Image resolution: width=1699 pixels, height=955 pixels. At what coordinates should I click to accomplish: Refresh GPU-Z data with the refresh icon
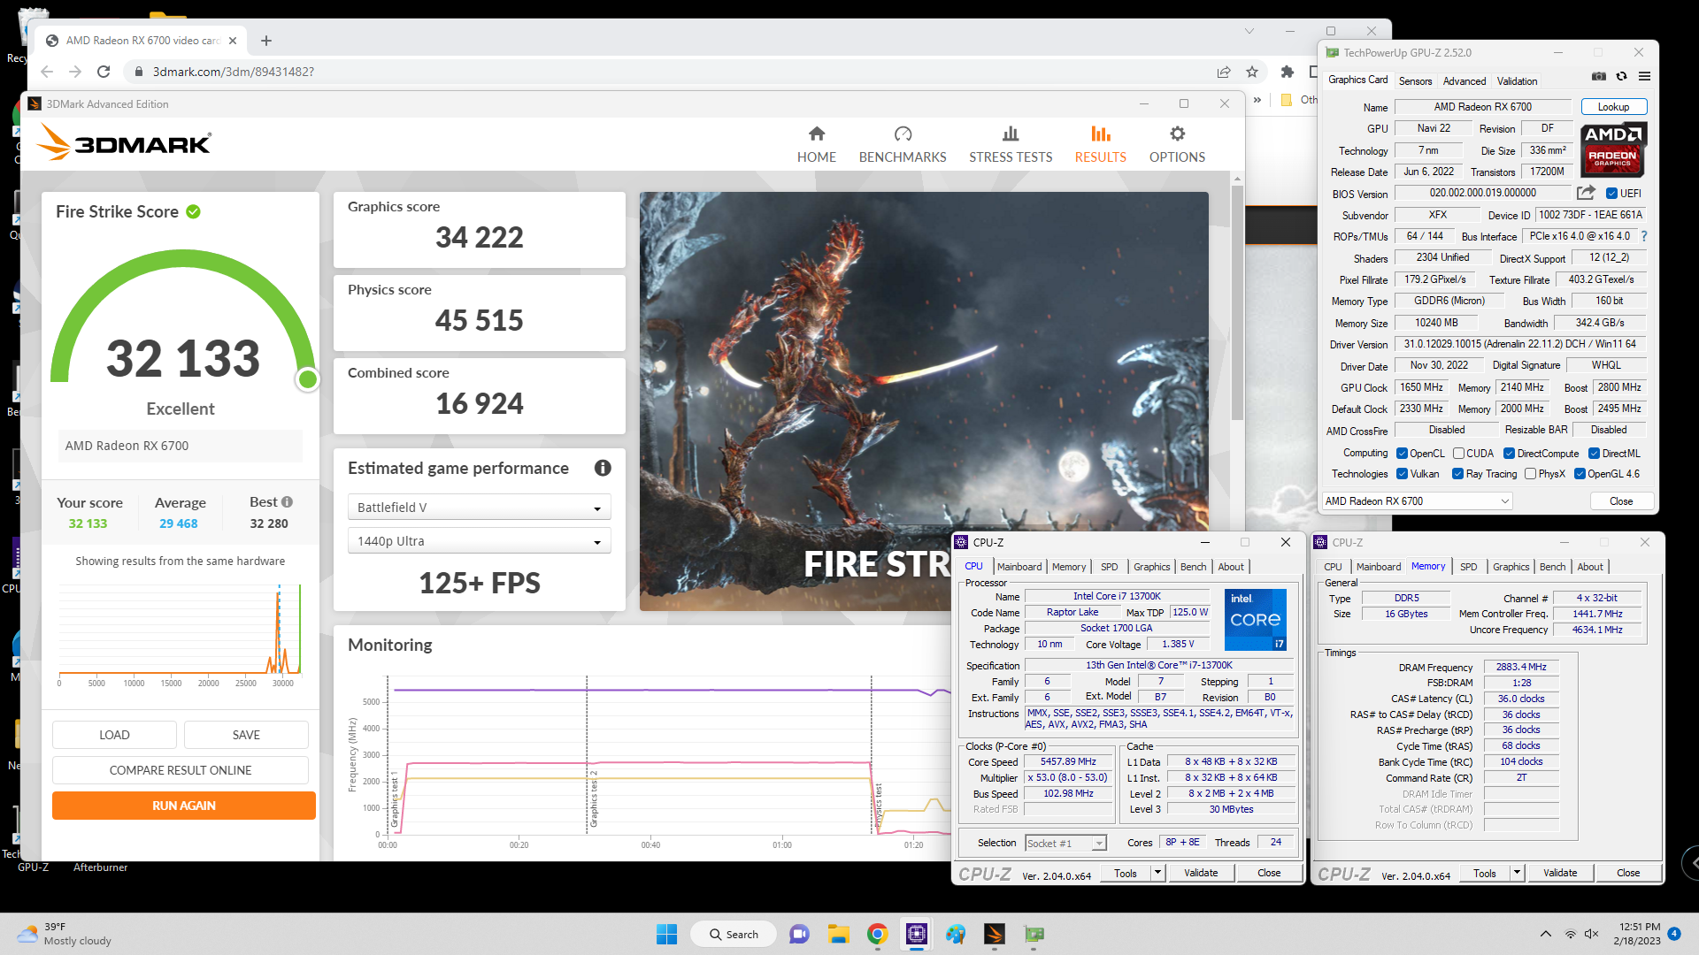[1621, 77]
